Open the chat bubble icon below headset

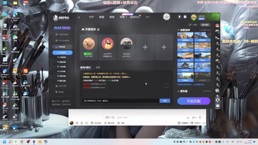tap(217, 106)
